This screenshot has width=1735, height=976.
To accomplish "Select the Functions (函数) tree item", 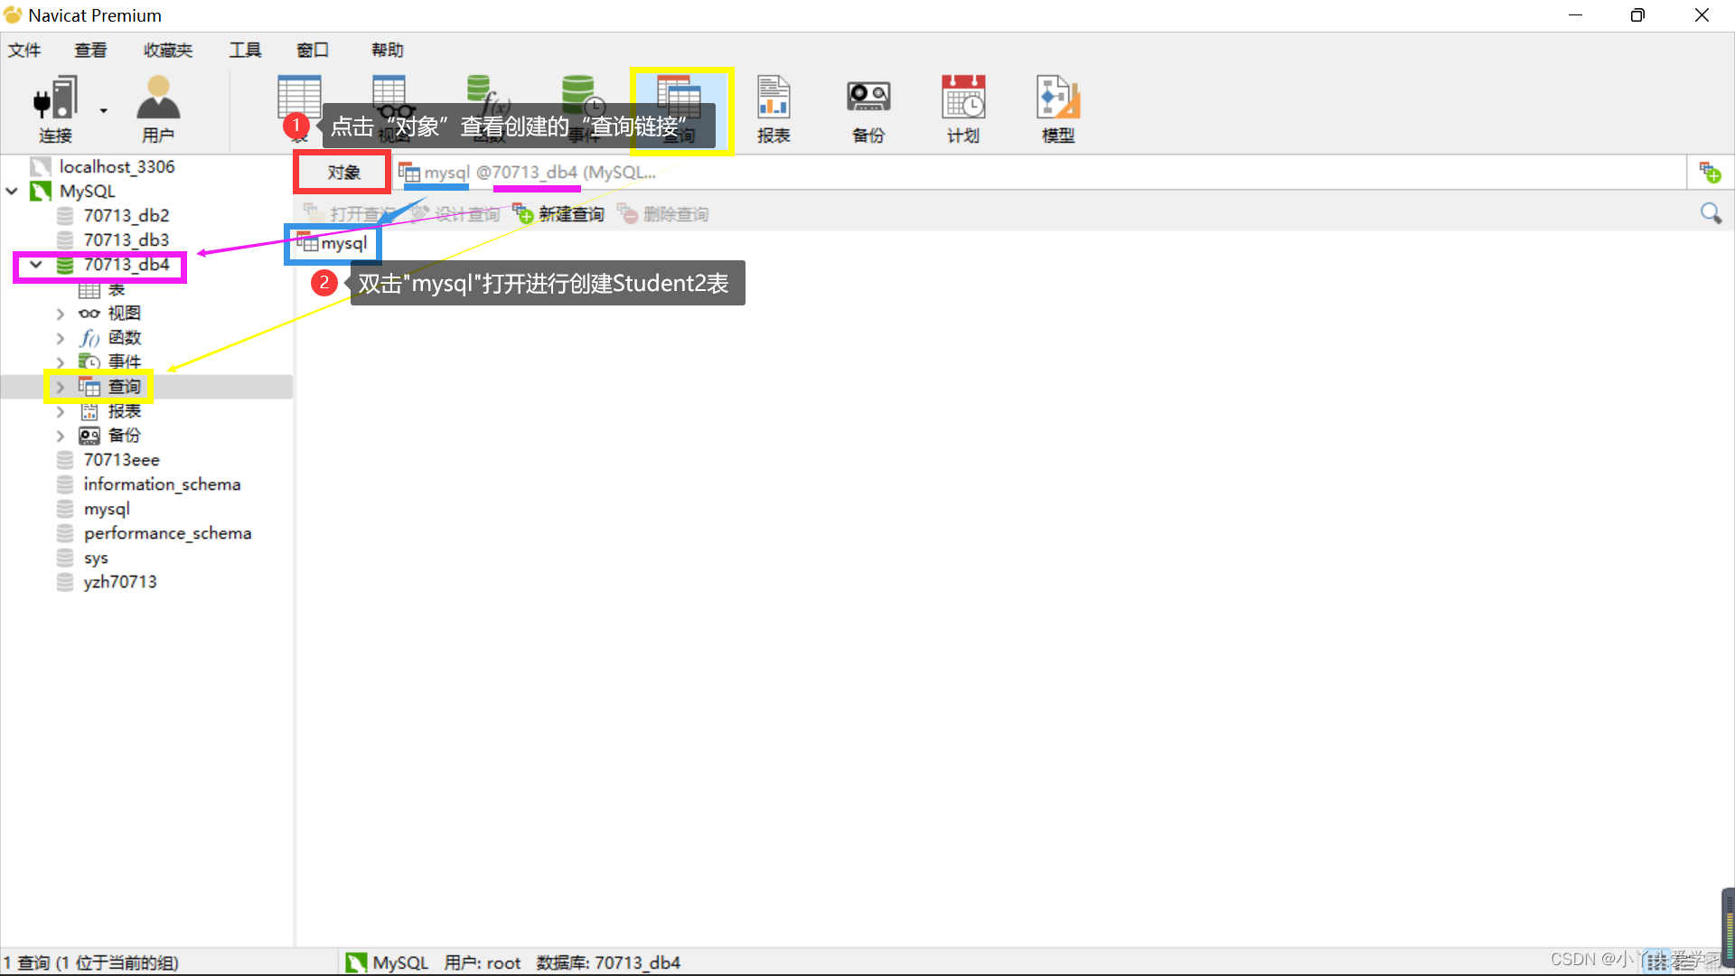I will 125,337.
